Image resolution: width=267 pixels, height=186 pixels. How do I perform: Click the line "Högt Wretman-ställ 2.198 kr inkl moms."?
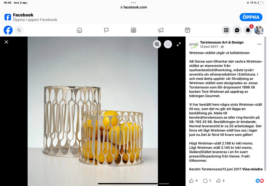pos(221,143)
